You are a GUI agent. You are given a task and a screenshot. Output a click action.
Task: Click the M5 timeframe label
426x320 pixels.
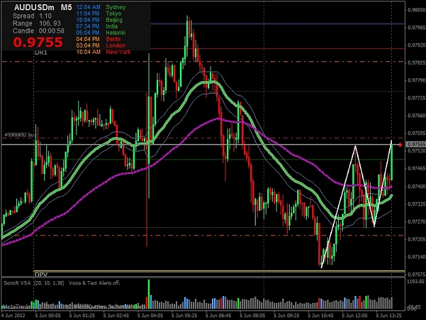(66, 8)
